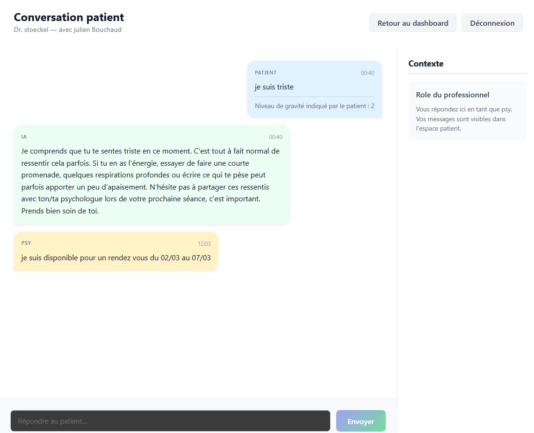Select the patient's 'je suis triste' message text
The width and height of the screenshot is (534, 433).
pos(274,87)
